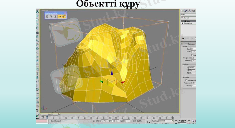235x128 pixels.
Task: Click the green Y-axis gizmo arrow
Action: (x=101, y=81)
